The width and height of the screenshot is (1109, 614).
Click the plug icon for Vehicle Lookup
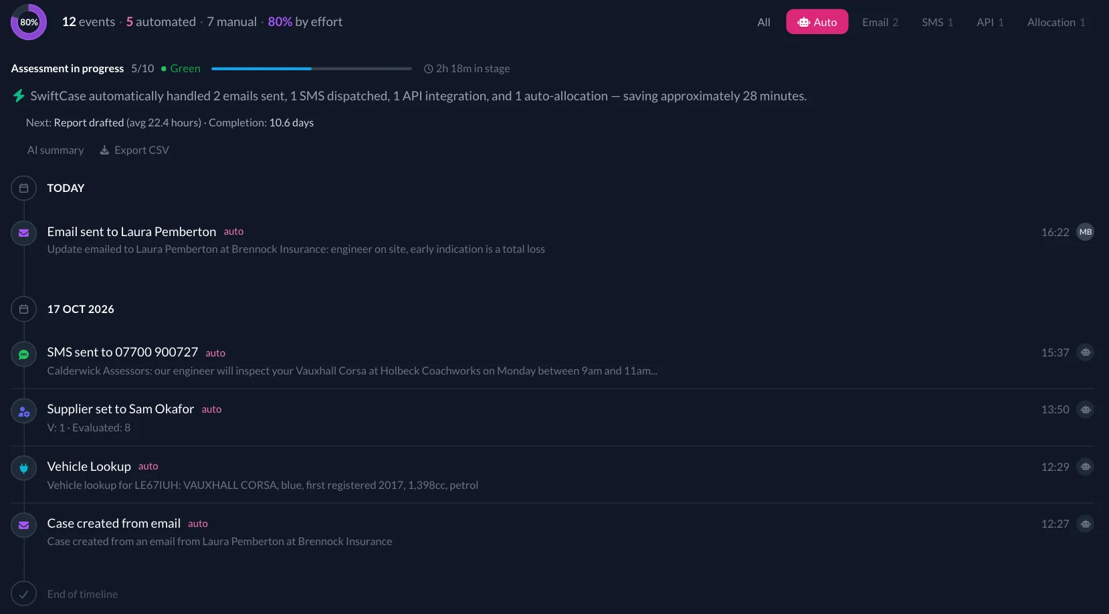click(x=23, y=468)
